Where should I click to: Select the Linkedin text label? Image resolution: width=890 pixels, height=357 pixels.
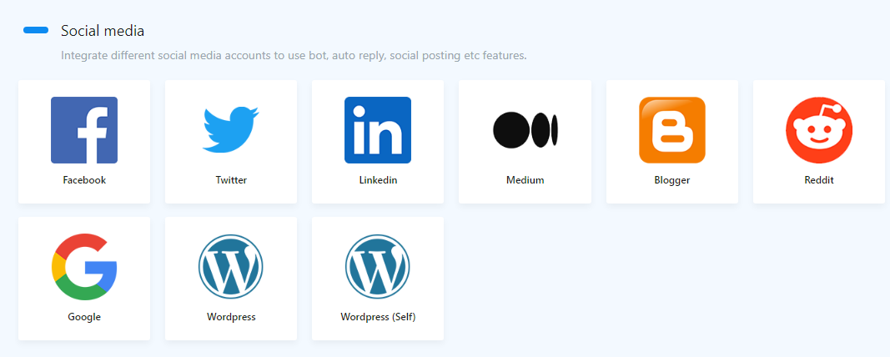(378, 179)
